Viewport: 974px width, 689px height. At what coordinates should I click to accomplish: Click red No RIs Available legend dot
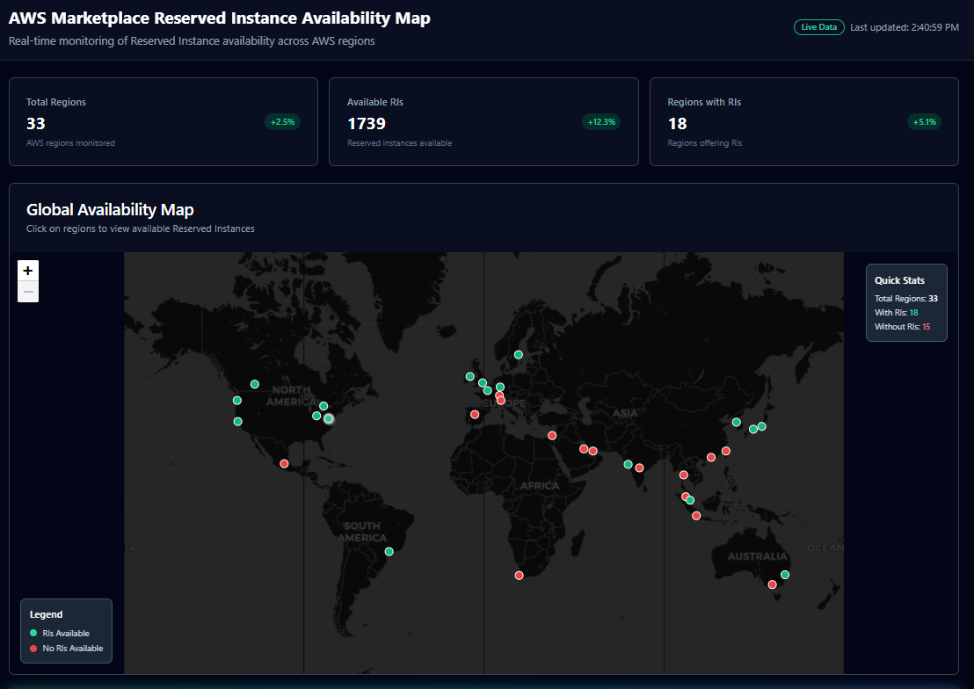pyautogui.click(x=33, y=648)
